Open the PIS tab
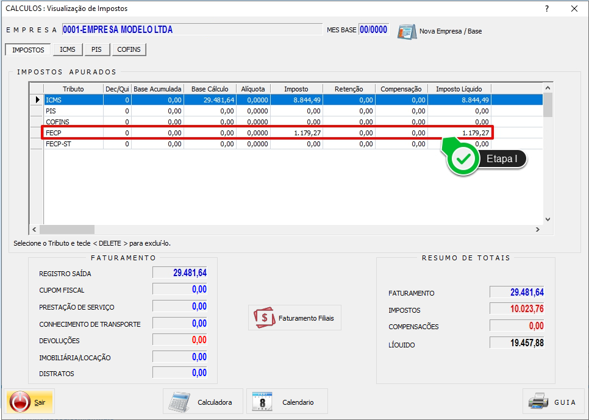589x420 pixels. click(96, 49)
